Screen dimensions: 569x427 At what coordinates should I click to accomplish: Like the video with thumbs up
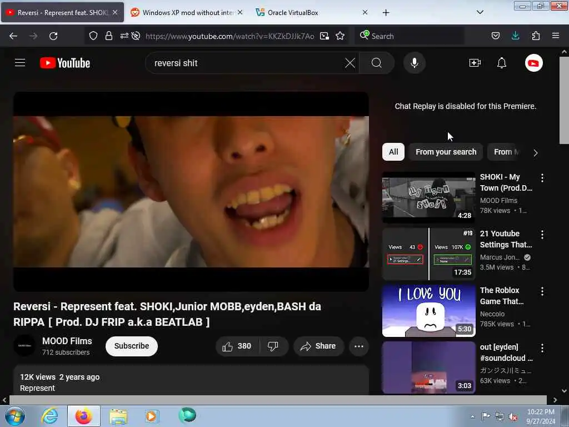point(237,346)
